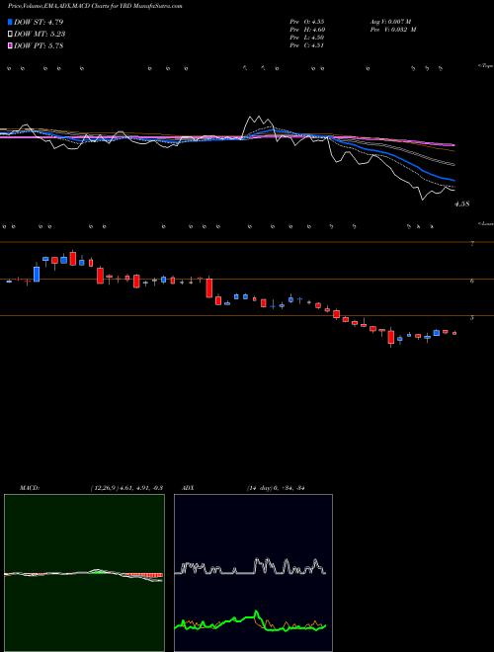The image size is (494, 652).
Task: Click the 4.58 last price label
Action: (x=462, y=204)
